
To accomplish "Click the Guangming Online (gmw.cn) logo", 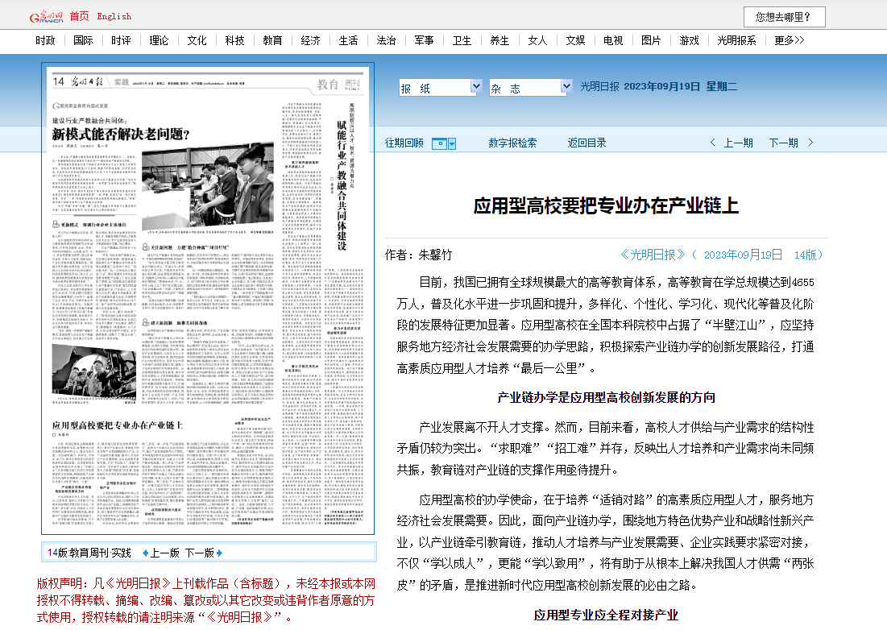I will 47,16.
